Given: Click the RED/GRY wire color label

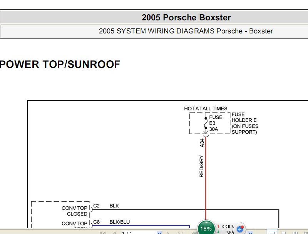Looking at the screenshot, I should [201, 166].
